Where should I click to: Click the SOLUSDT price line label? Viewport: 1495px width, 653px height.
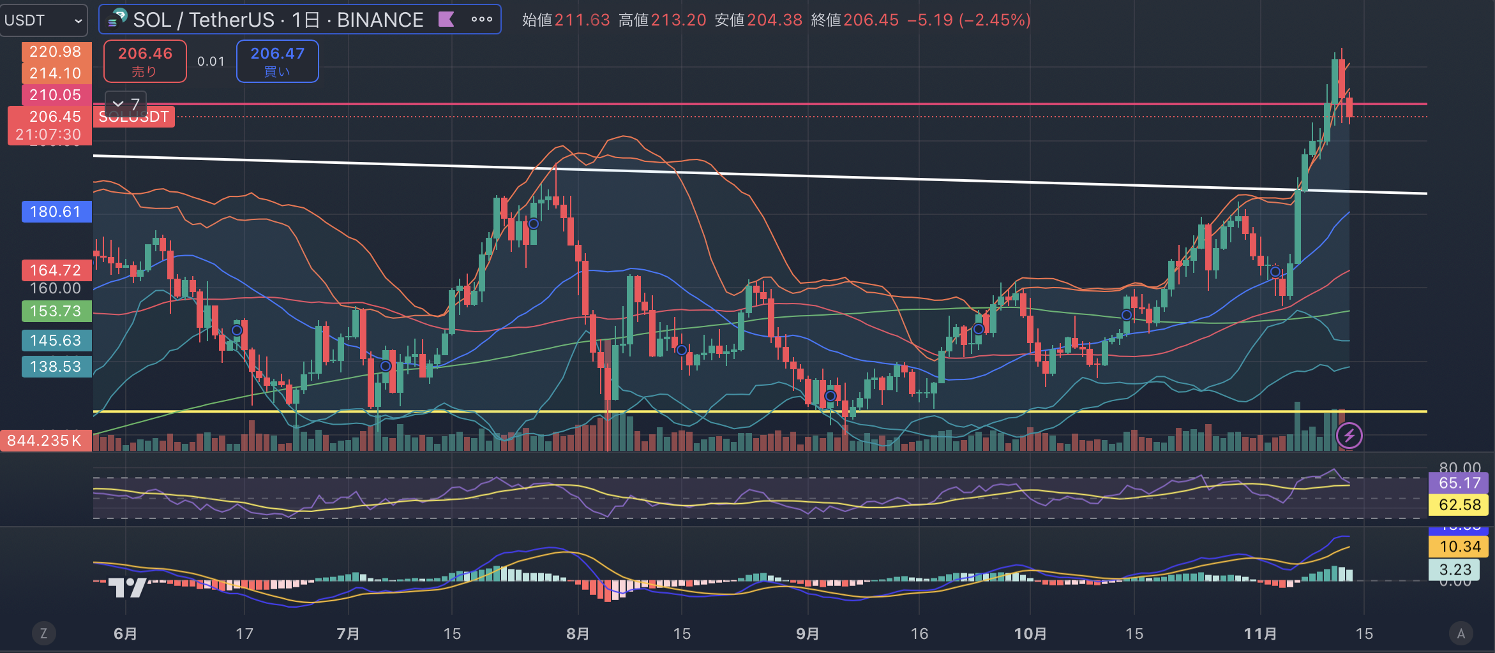133,117
